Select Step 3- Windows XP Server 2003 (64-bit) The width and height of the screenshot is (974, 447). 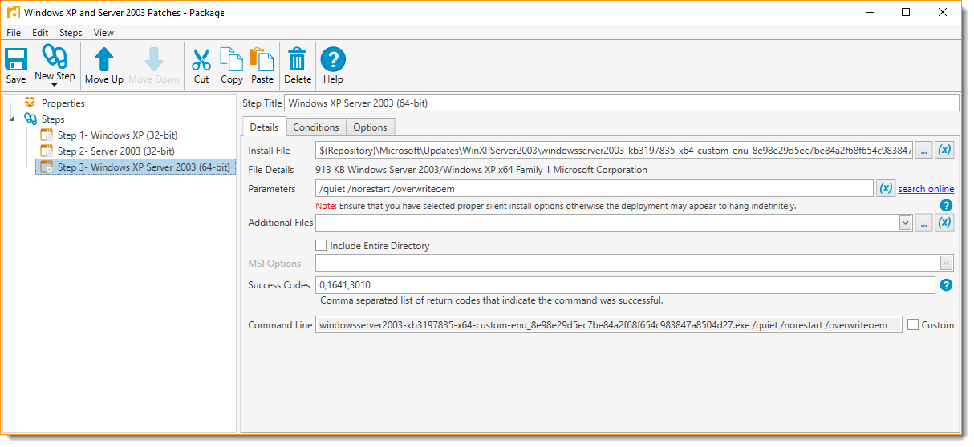143,167
